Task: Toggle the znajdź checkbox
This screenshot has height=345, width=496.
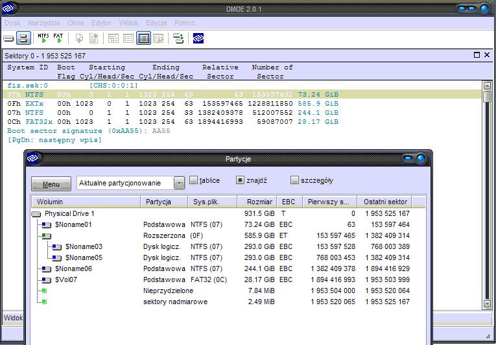Action: (x=240, y=180)
